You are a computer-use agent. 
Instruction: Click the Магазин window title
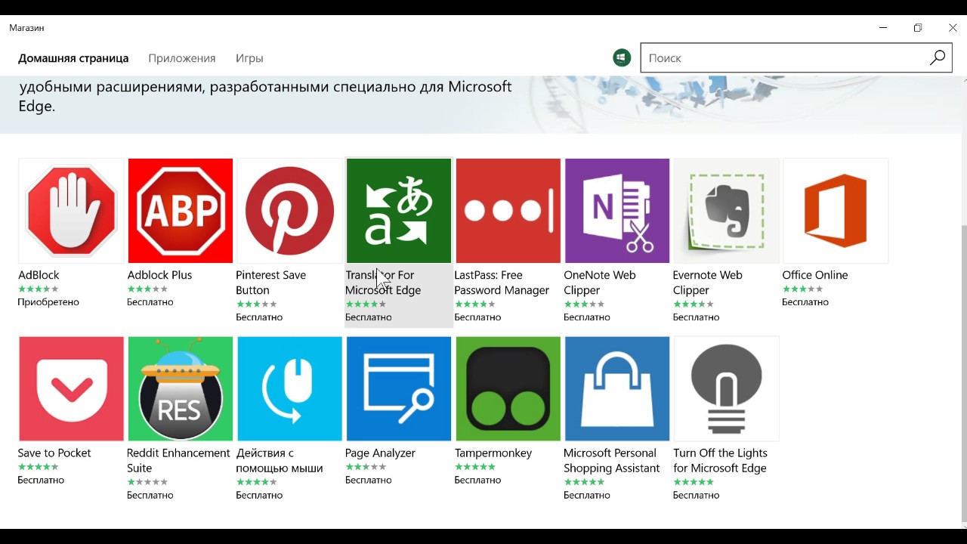click(x=26, y=28)
